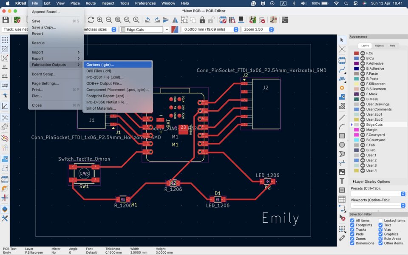Select the Add Vias tool
The width and height of the screenshot is (408, 255).
coord(342,88)
